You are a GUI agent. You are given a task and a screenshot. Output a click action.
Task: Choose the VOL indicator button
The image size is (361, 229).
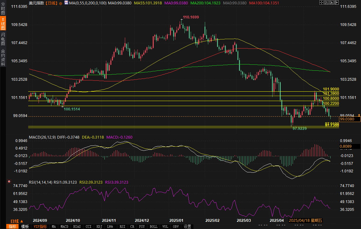click(x=165, y=226)
